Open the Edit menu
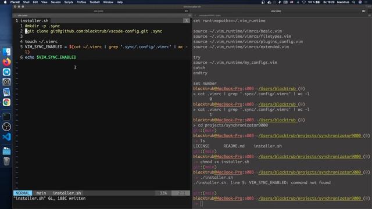 point(35,2)
